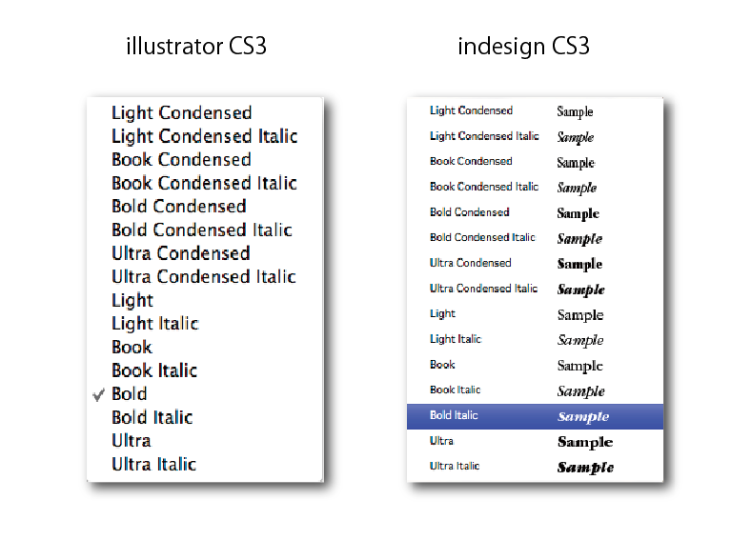Select Book style in InDesign list
This screenshot has width=751, height=540.
point(442,365)
